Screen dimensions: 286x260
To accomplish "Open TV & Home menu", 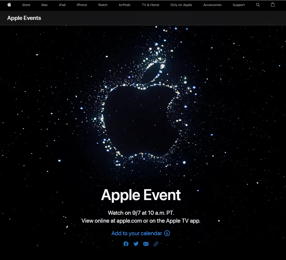I will (x=150, y=5).
